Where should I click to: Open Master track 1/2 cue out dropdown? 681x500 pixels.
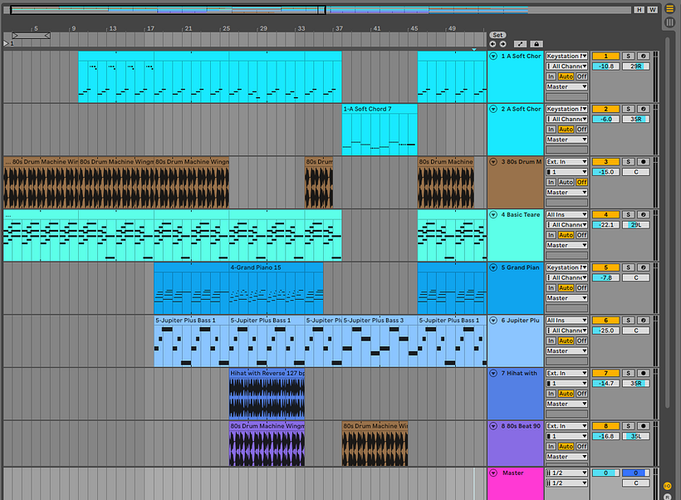(x=566, y=473)
